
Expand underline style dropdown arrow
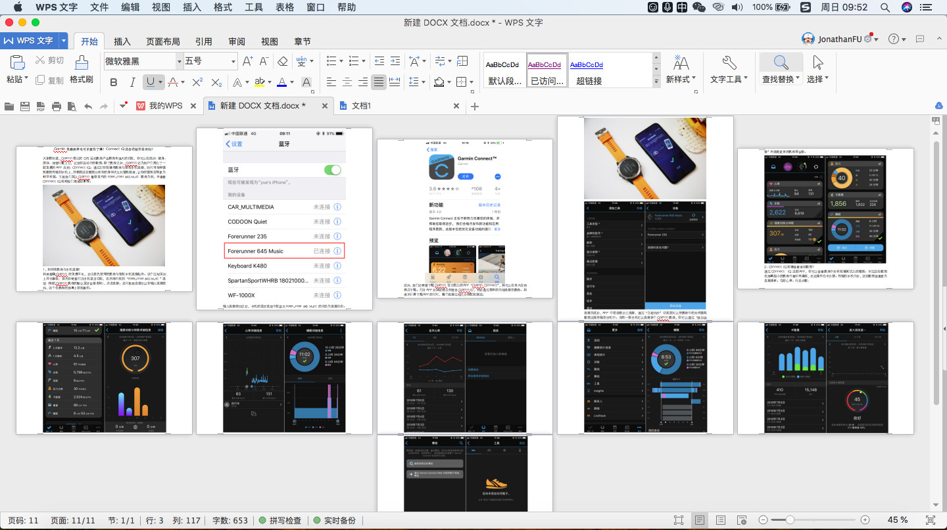point(160,82)
